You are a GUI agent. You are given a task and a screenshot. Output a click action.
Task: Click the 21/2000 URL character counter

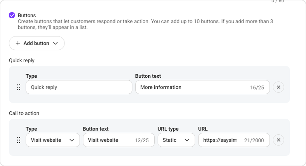click(x=254, y=140)
